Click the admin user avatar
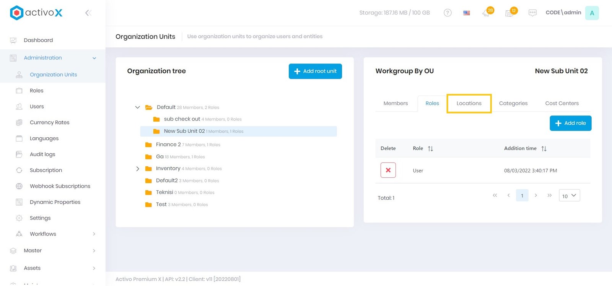The width and height of the screenshot is (612, 286). (x=591, y=13)
